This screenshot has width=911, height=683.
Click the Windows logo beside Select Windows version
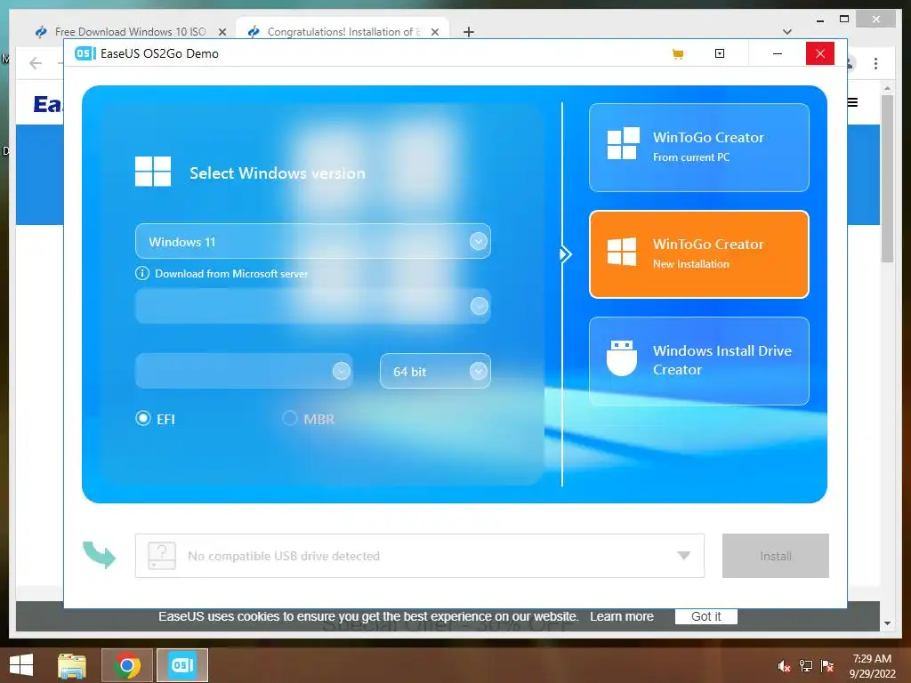(153, 172)
